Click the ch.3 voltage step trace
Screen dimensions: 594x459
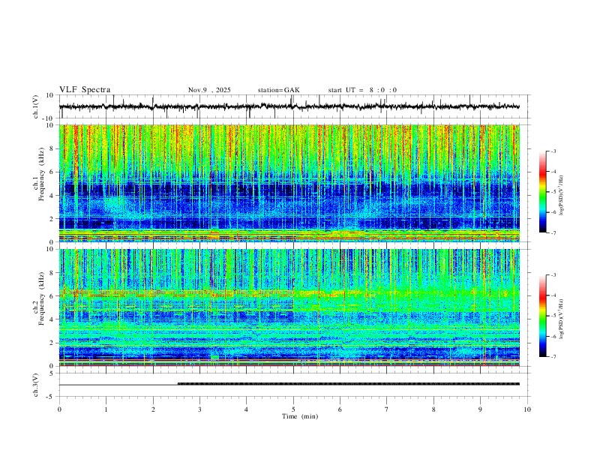(289, 385)
